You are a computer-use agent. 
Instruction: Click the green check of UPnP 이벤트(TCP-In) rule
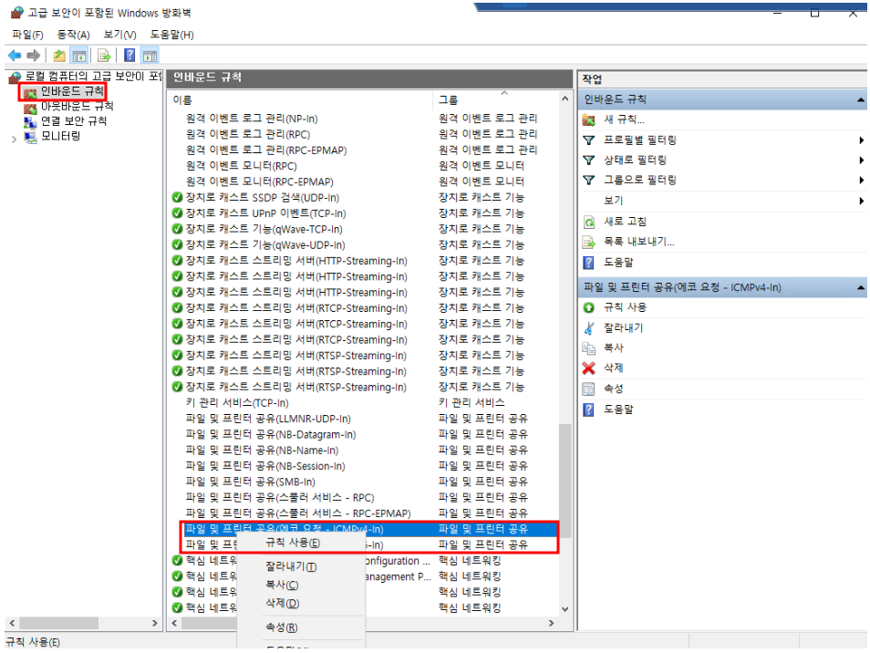point(178,213)
